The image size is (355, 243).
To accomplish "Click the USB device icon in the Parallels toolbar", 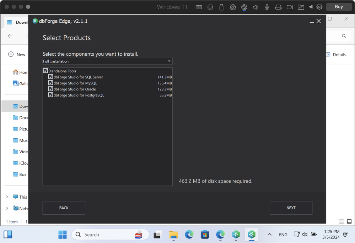I will pos(221,7).
